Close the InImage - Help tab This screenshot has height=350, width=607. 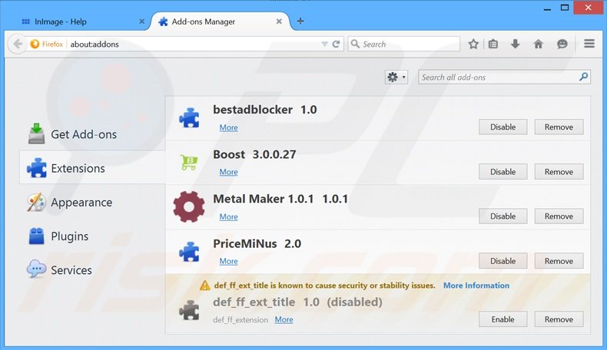(141, 21)
